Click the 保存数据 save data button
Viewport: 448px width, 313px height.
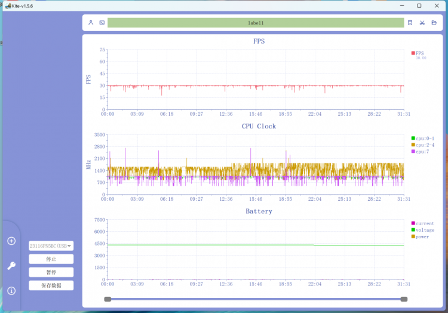[x=51, y=286]
